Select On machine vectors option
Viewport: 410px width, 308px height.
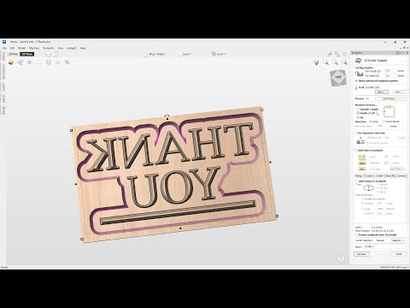358,117
